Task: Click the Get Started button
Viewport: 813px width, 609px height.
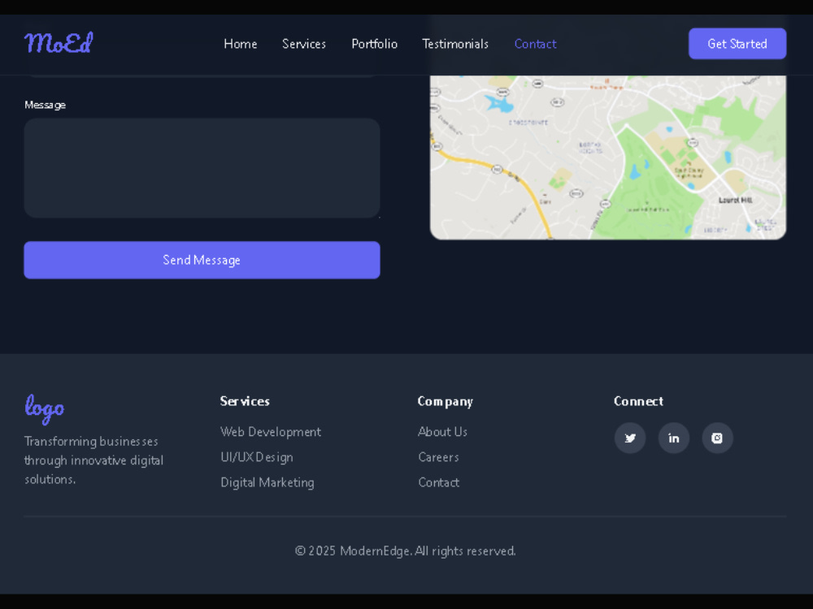Action: pyautogui.click(x=737, y=44)
